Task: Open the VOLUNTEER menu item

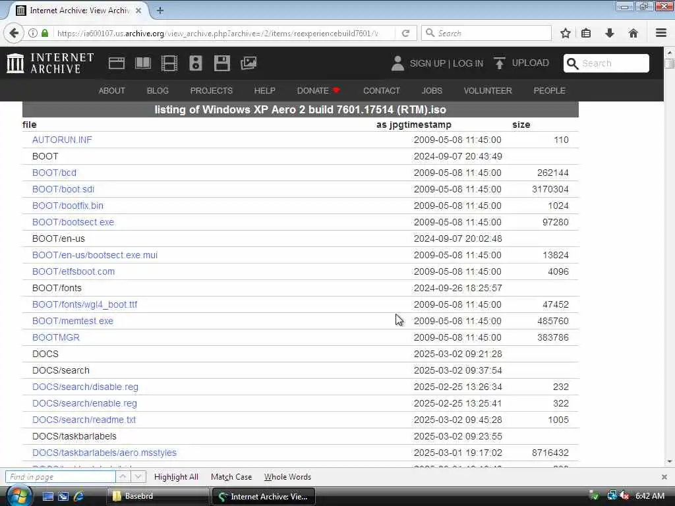Action: point(488,91)
